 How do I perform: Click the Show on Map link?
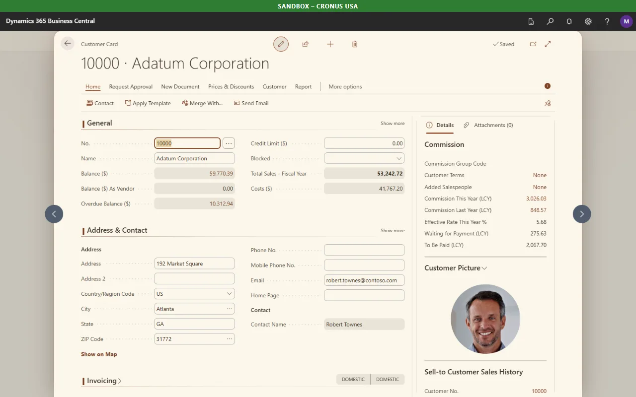tap(99, 354)
